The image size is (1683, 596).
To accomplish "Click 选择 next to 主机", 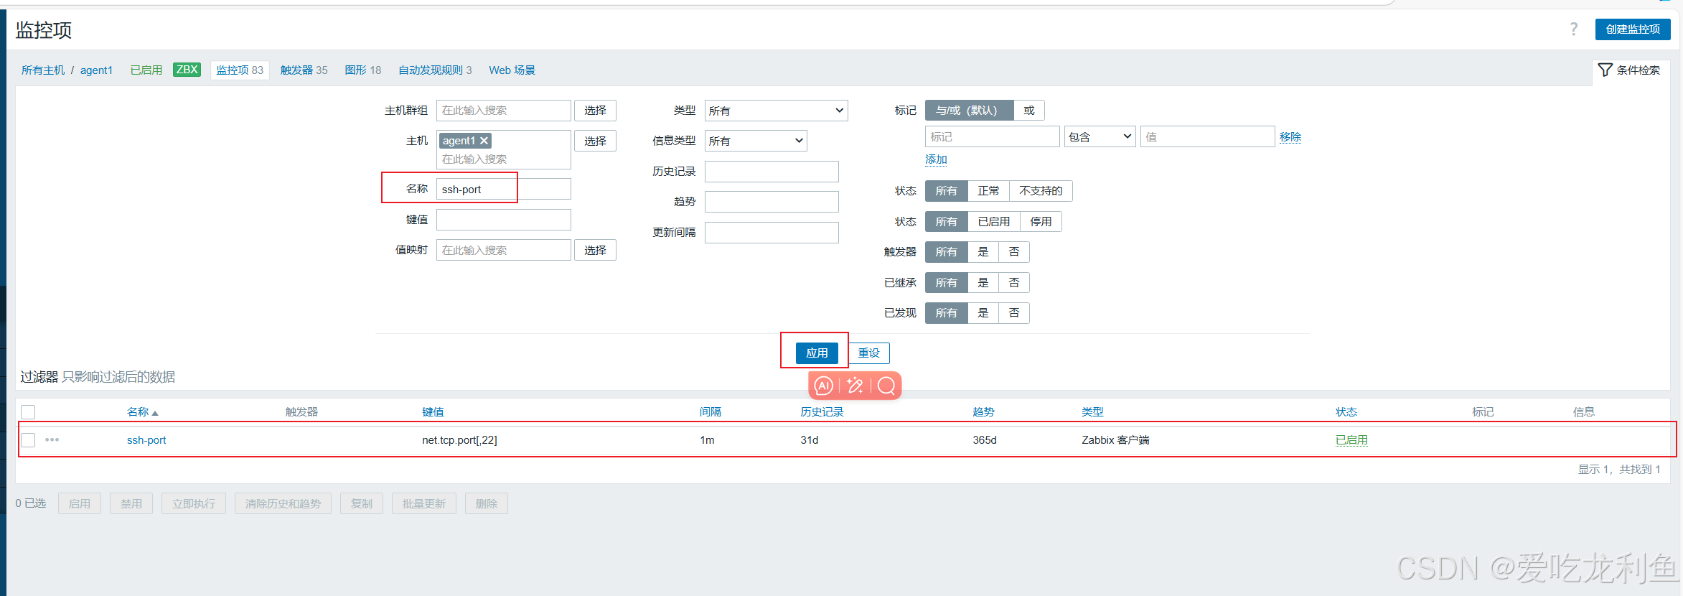I will click(595, 141).
